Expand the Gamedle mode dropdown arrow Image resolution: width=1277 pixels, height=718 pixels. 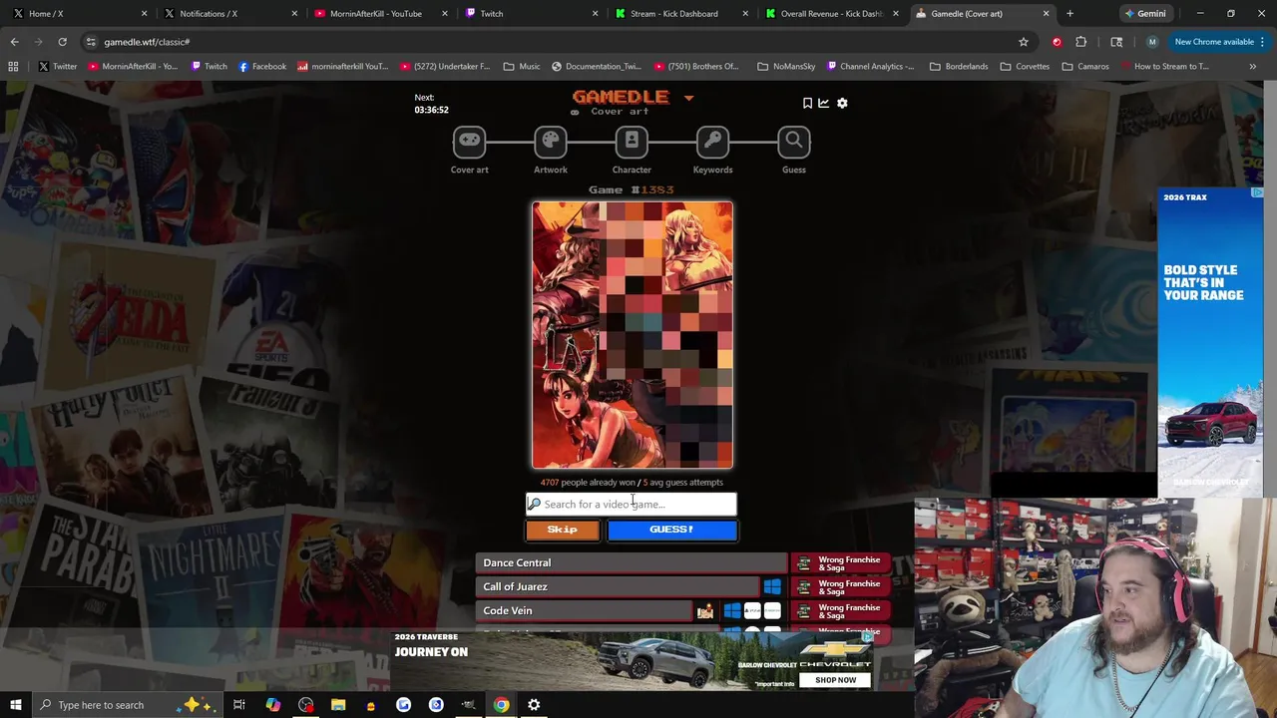point(688,98)
